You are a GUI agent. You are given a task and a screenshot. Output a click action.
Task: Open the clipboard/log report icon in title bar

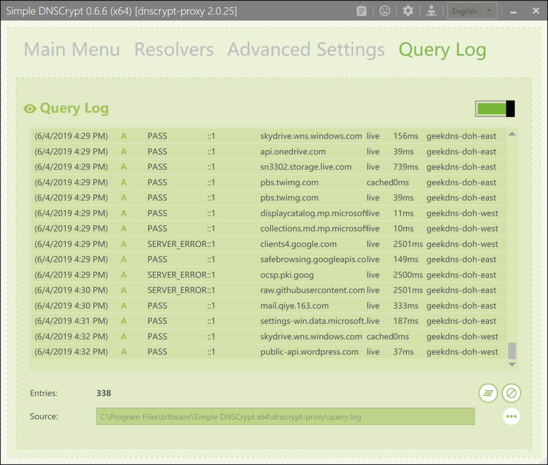coord(361,11)
